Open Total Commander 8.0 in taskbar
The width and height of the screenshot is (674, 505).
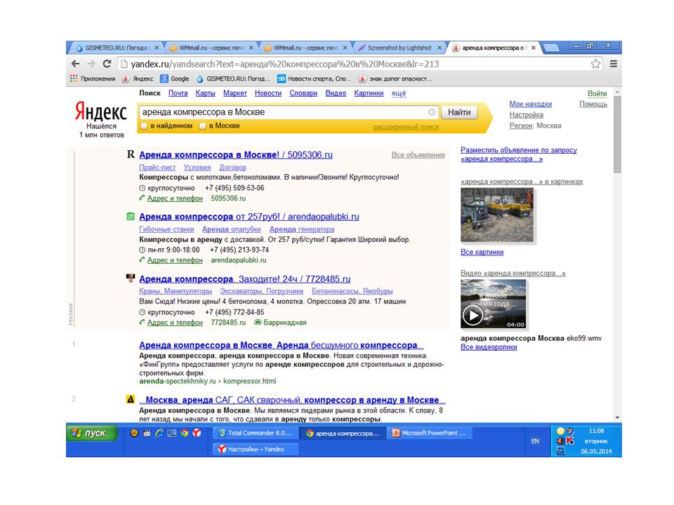coord(256,433)
